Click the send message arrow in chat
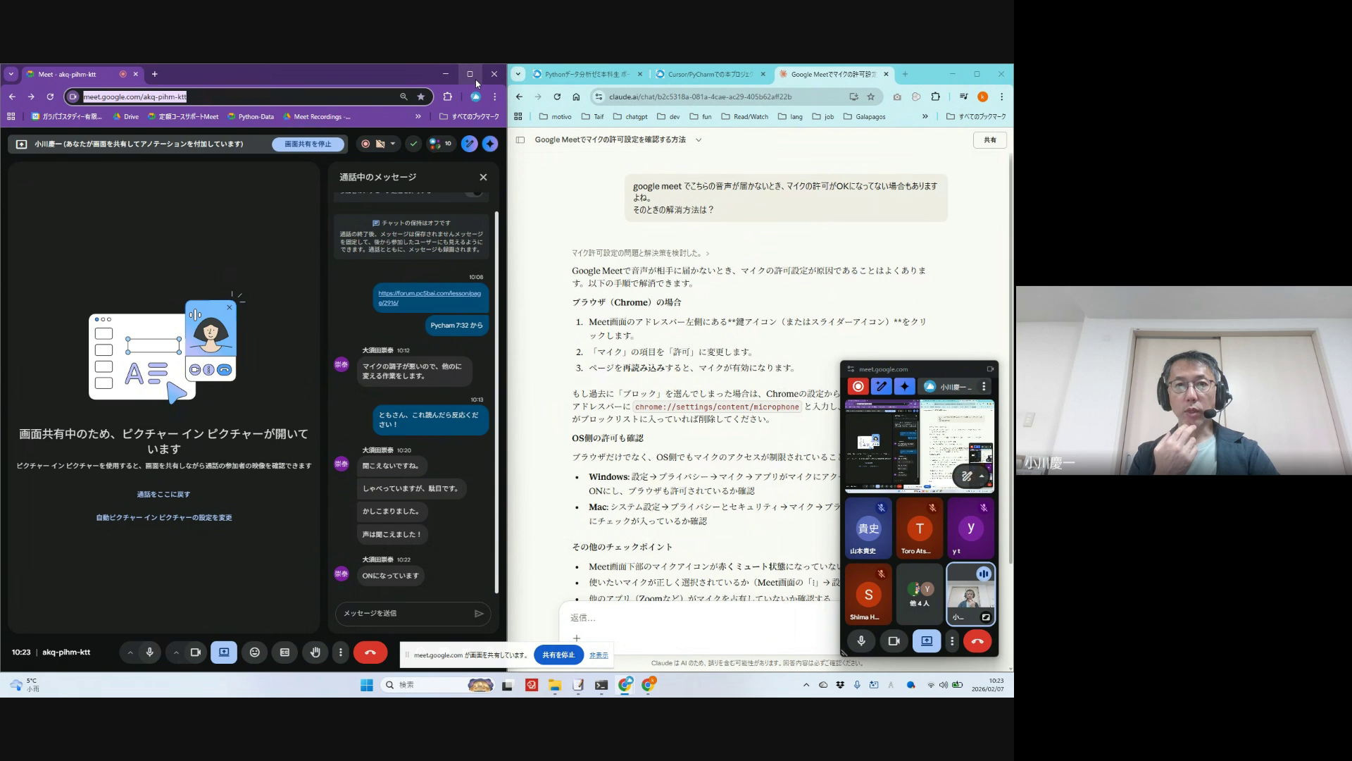Image resolution: width=1352 pixels, height=761 pixels. [x=479, y=614]
